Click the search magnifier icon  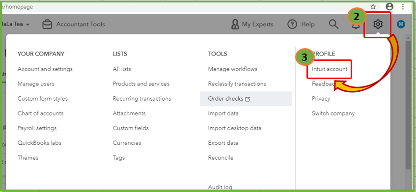coord(333,24)
